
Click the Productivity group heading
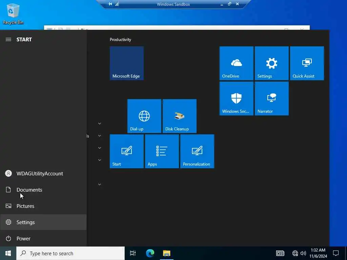point(120,40)
